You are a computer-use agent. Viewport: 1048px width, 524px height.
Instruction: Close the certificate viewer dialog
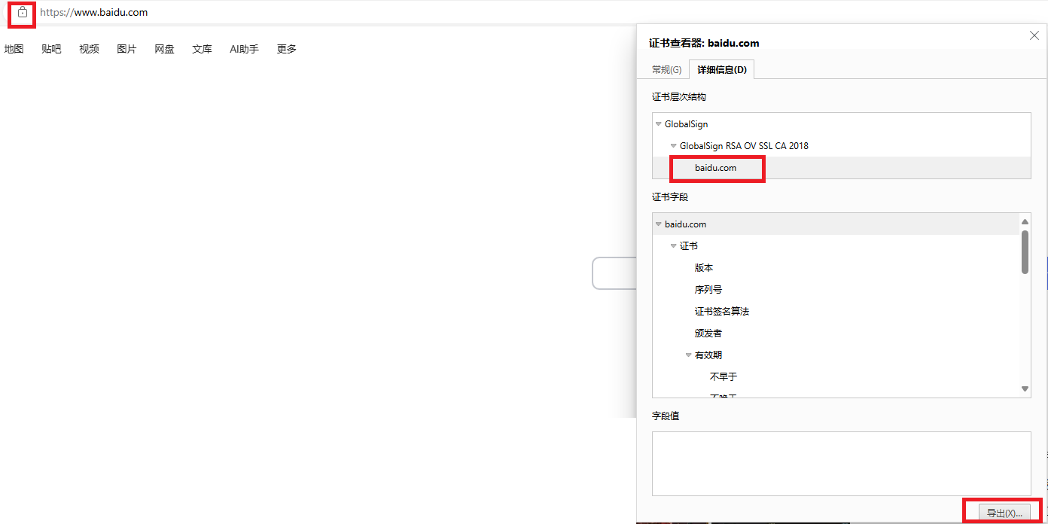1034,35
